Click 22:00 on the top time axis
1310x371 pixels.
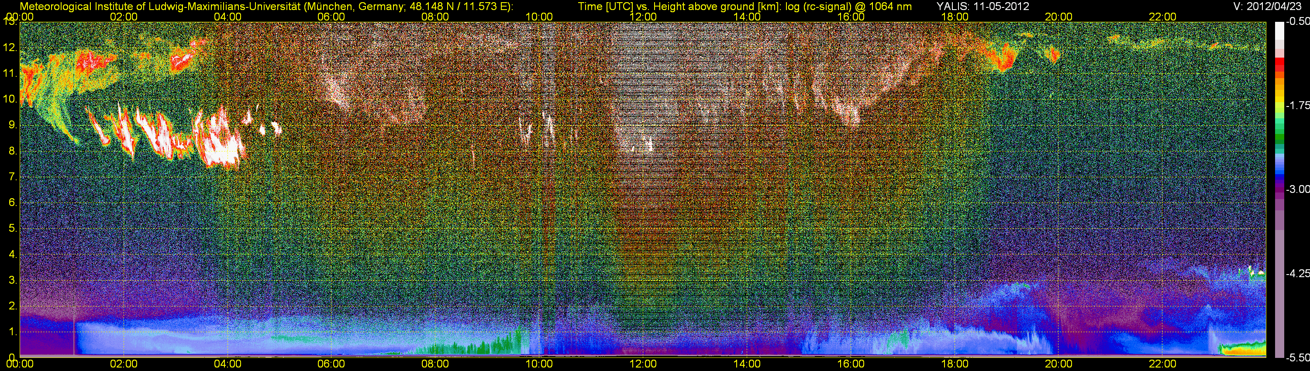point(1162,17)
